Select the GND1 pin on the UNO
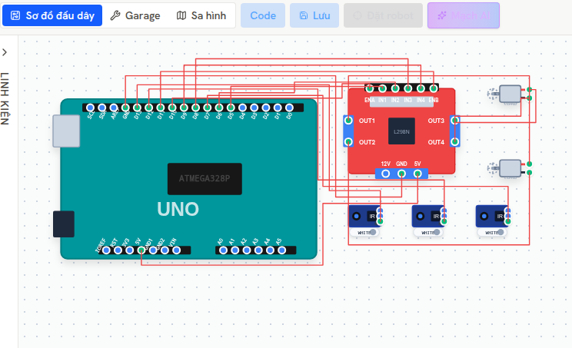This screenshot has height=348, width=572. tap(153, 250)
